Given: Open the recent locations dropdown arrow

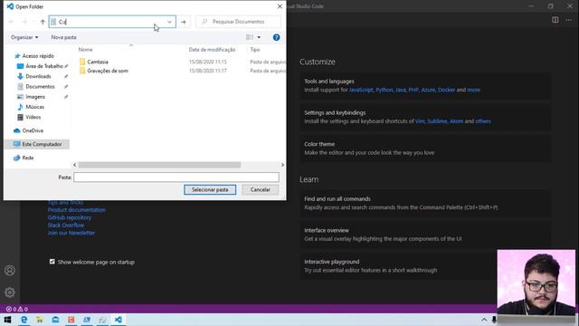Looking at the screenshot, I should click(33, 22).
